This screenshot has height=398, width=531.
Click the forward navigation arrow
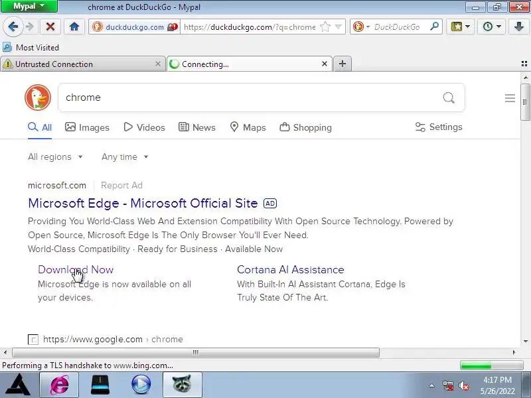30,27
